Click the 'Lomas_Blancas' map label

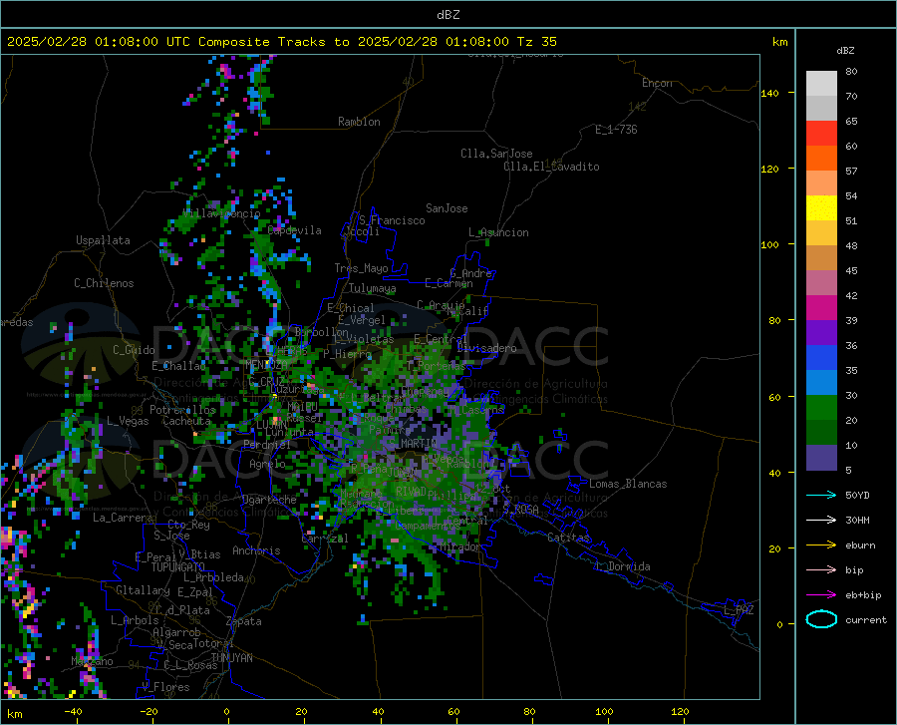pos(628,484)
